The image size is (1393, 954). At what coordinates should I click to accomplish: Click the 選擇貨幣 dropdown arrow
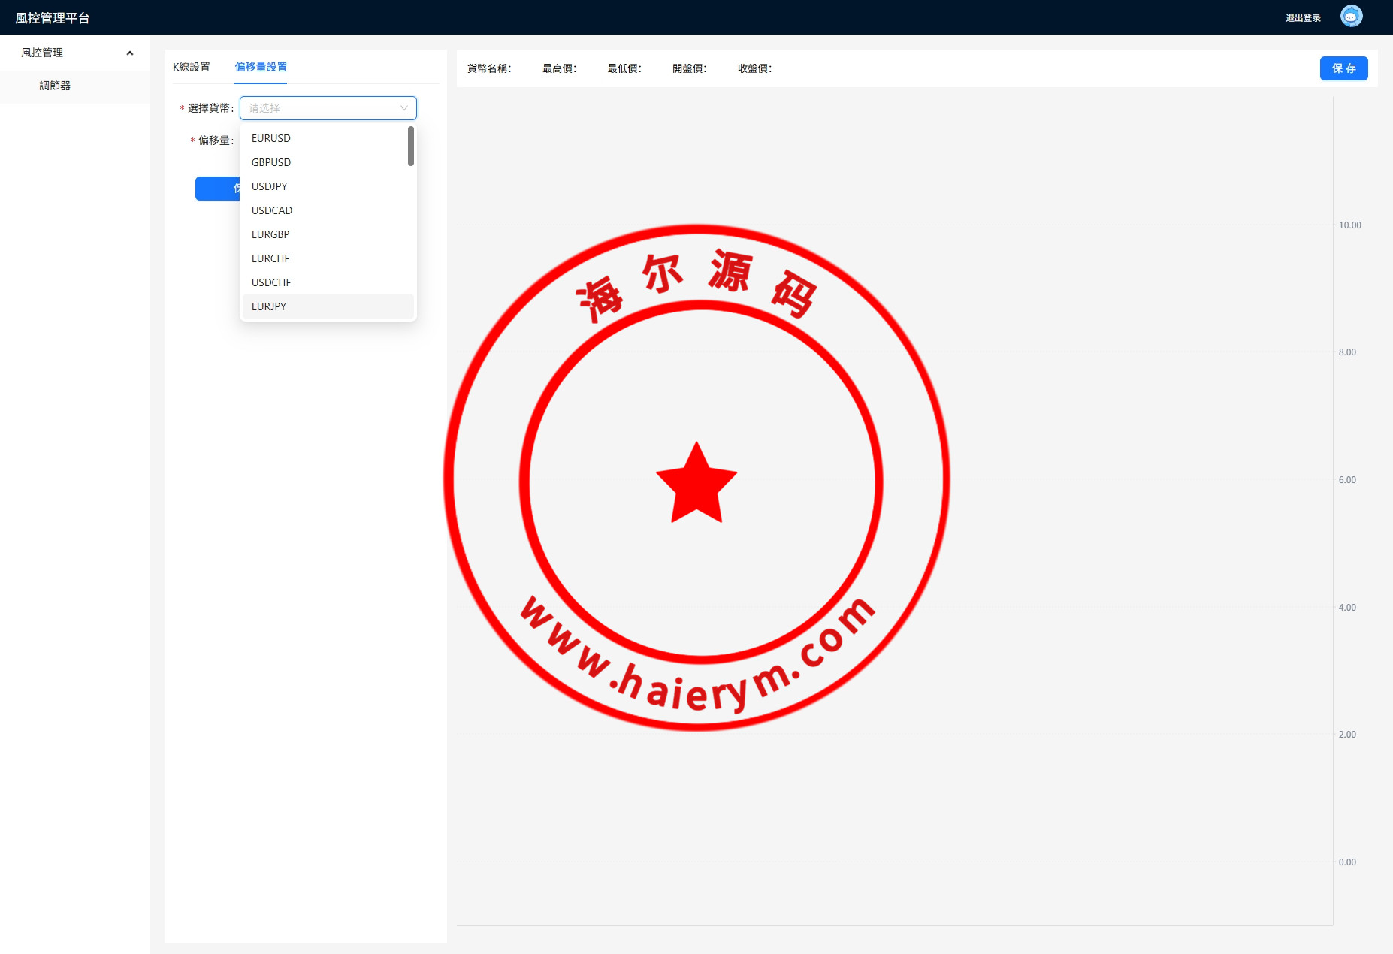coord(403,108)
